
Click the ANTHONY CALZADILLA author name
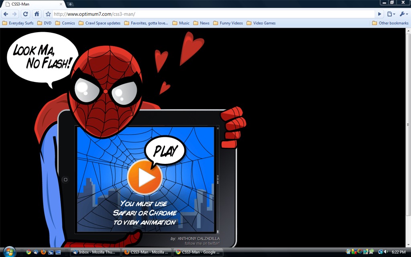click(199, 239)
